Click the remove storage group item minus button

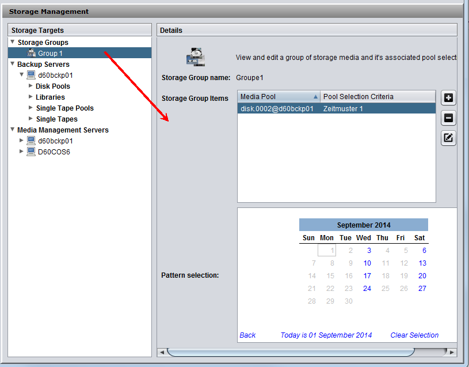pyautogui.click(x=448, y=118)
